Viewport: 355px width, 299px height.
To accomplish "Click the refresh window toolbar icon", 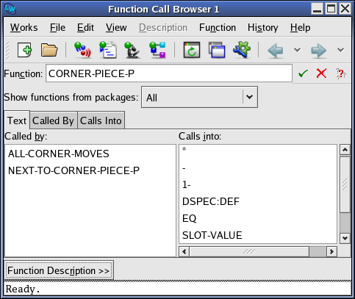I will click(x=192, y=50).
